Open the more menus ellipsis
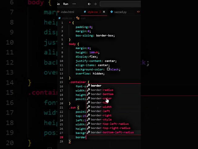This screenshot has width=198, height=149. point(74,4)
